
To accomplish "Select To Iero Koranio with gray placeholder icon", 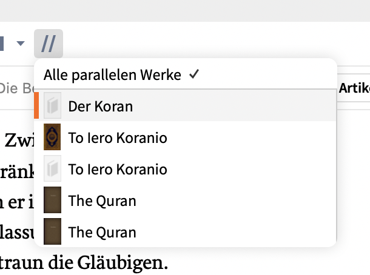I will click(x=185, y=168).
